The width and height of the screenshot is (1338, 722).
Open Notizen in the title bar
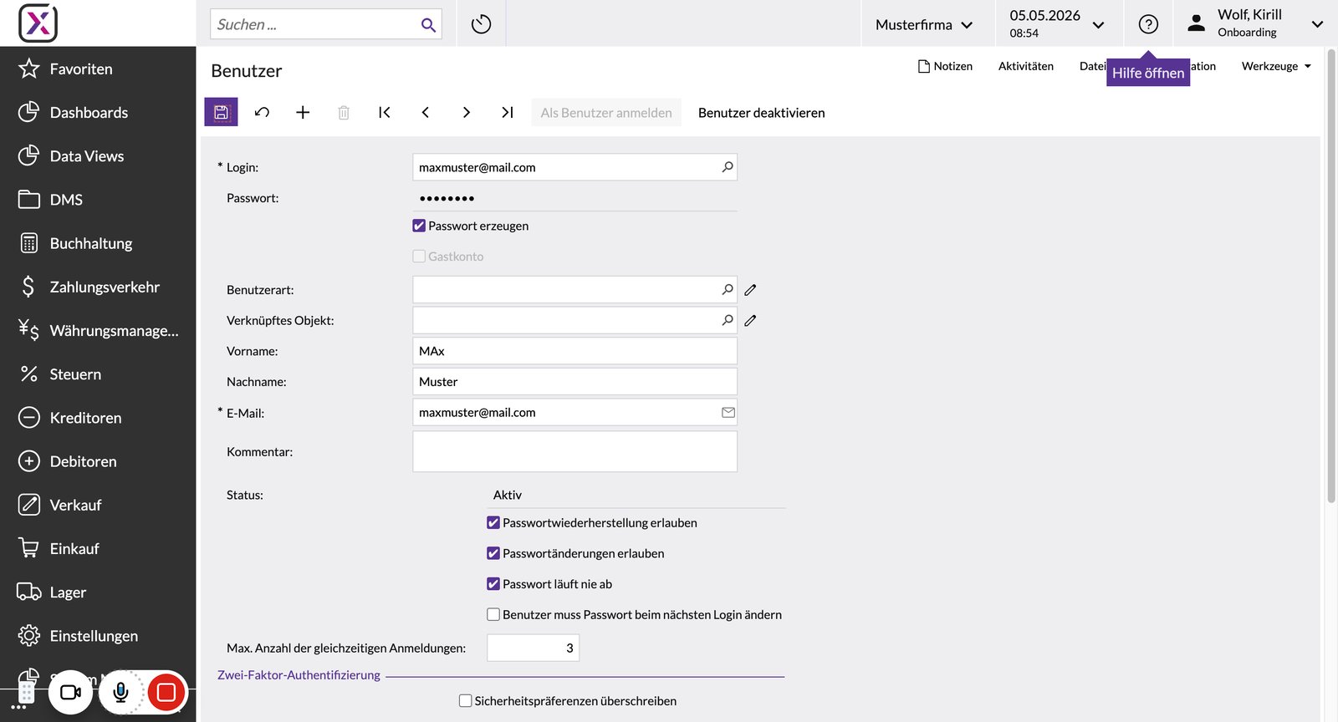[946, 66]
